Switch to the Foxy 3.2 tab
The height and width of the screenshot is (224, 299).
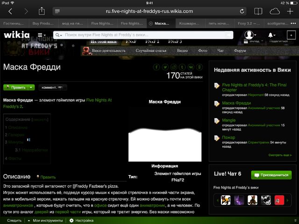click(x=249, y=23)
